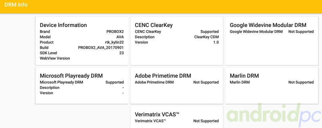322x128 pixels.
Task: Click the Adobe Primetime Not Supported status
Action: [206, 82]
